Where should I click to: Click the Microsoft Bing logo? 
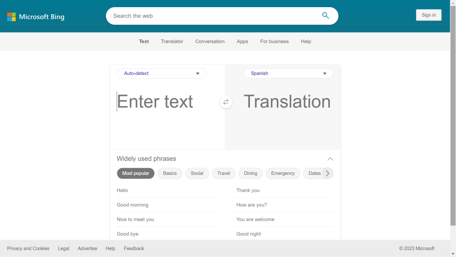(36, 17)
